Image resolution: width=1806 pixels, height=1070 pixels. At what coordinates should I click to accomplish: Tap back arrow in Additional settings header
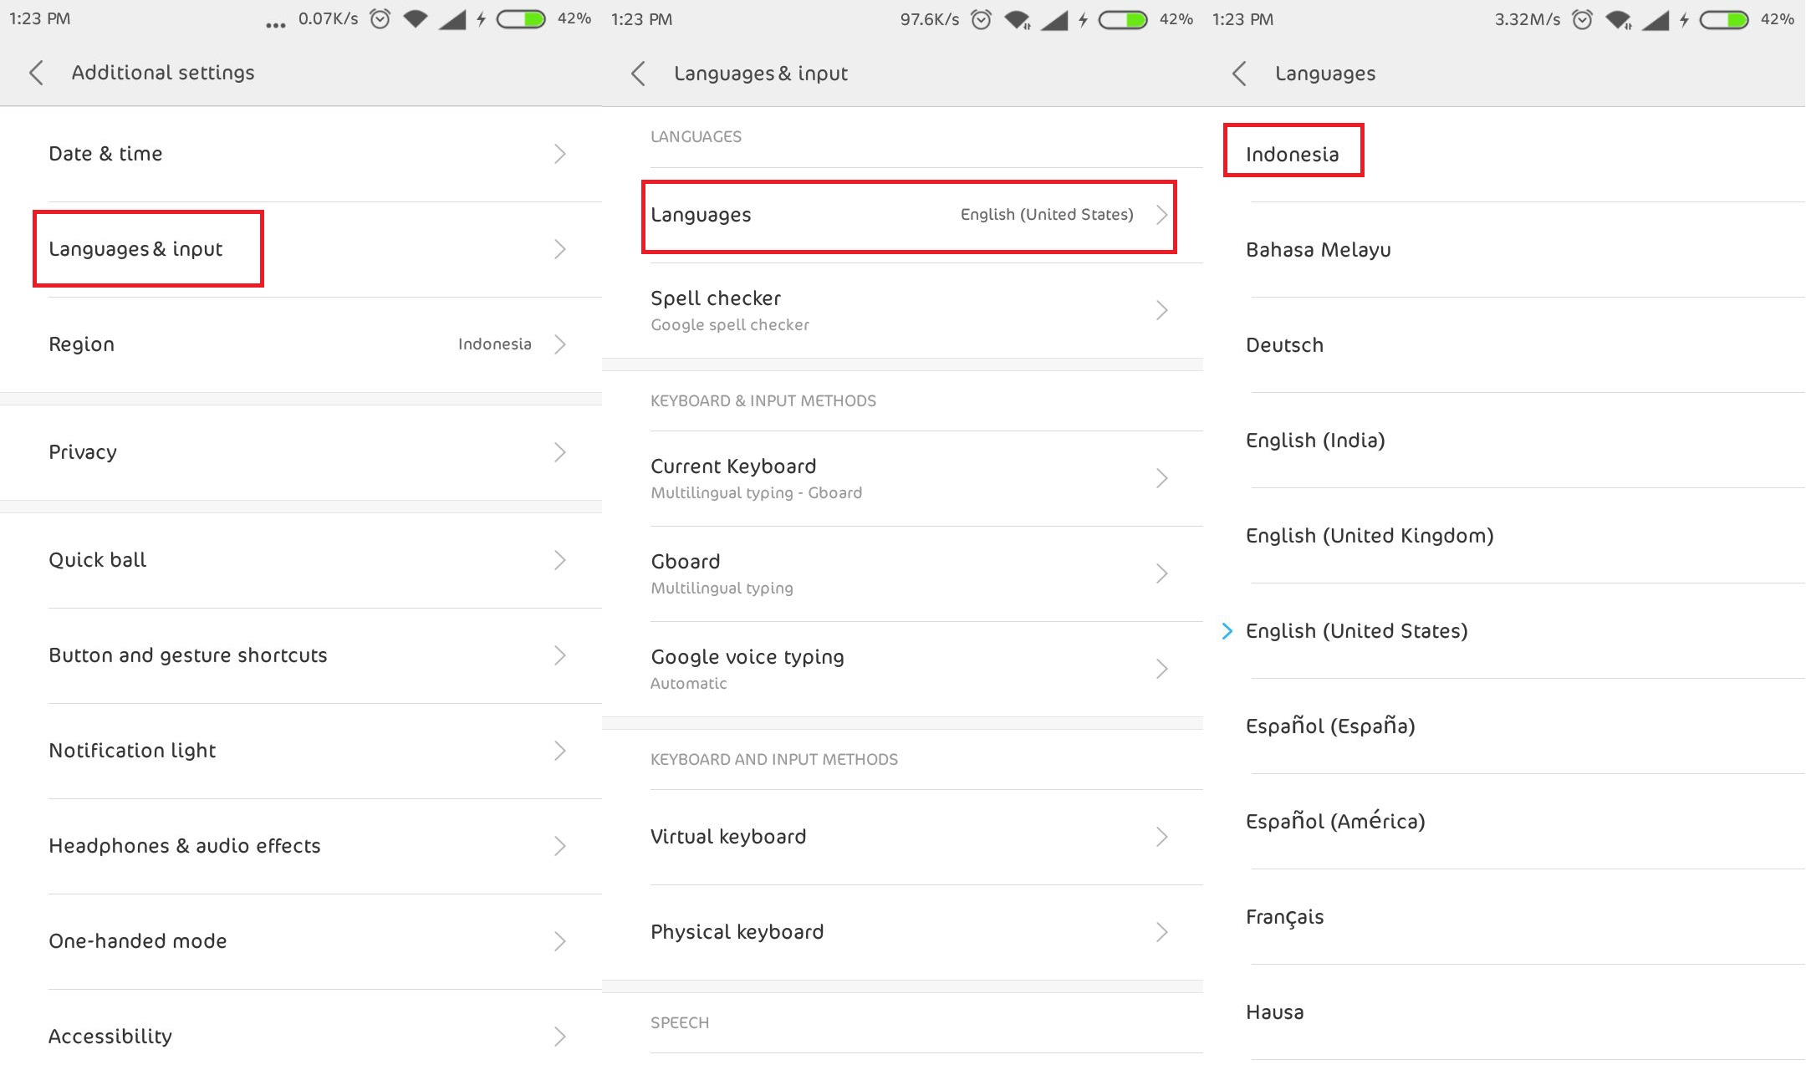click(36, 73)
